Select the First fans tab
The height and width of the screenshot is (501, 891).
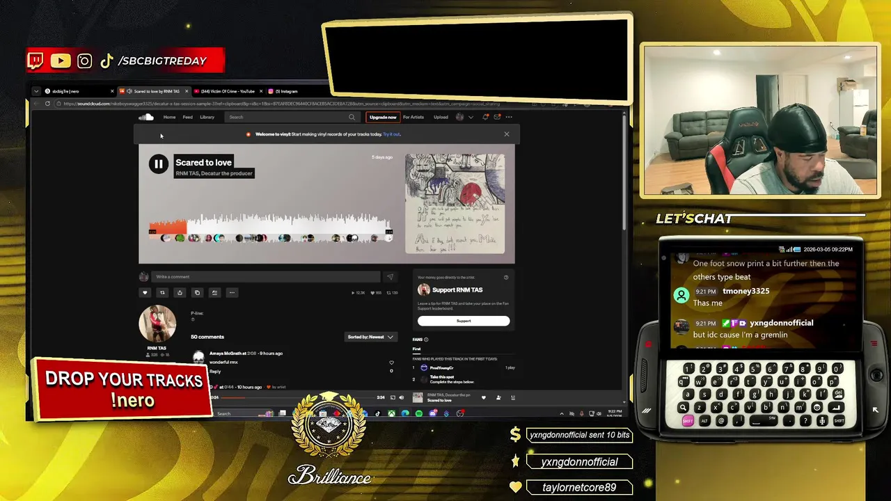pyautogui.click(x=416, y=349)
